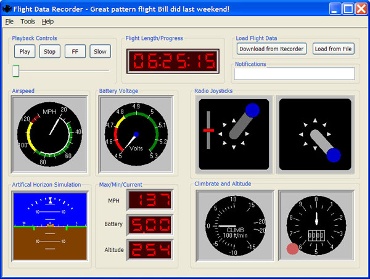Click the MPH max LED readout
This screenshot has width=370, height=279.
[x=150, y=200]
